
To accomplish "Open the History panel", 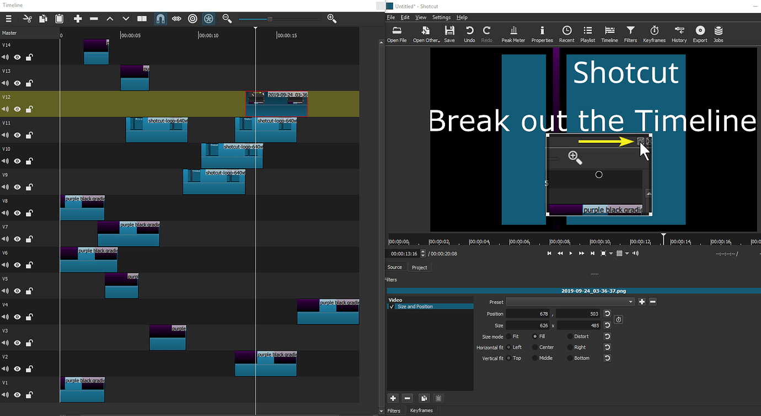I will (679, 34).
